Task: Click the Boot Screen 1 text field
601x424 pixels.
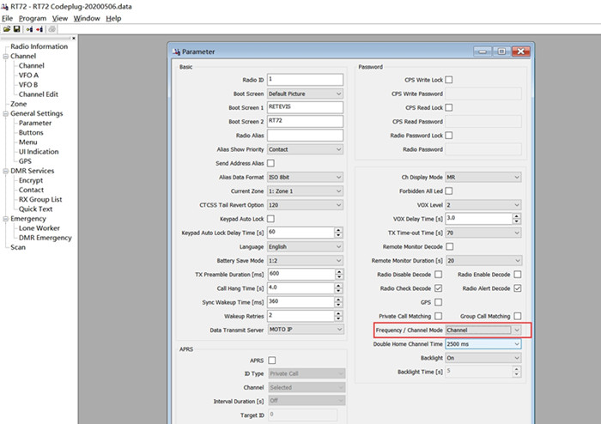Action: [305, 107]
